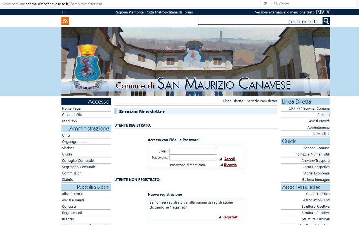Viewport: 359px width, 225px height.
Task: Click the browser Cerca search field
Action: pos(315,4)
